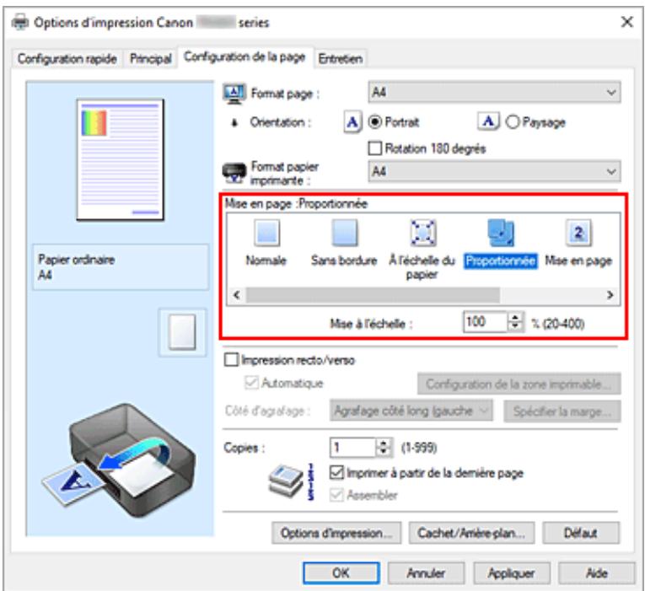Viewport: 645px width, 591px height.
Task: Open Format papier imprimante dropdown
Action: [494, 171]
